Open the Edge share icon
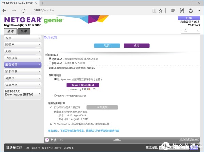This screenshot has height=152, width=204. [x=190, y=10]
